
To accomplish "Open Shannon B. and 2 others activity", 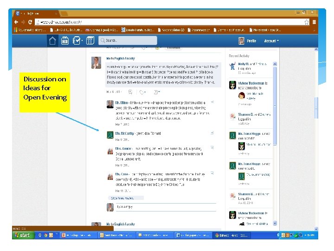I will coord(254,114).
